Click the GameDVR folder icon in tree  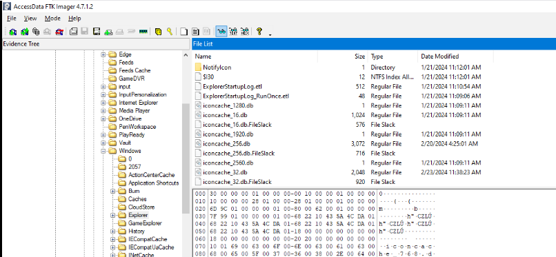[112, 79]
